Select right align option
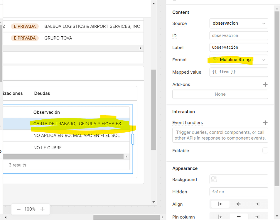Screen dimensions: 280x220 [x=257, y=204]
